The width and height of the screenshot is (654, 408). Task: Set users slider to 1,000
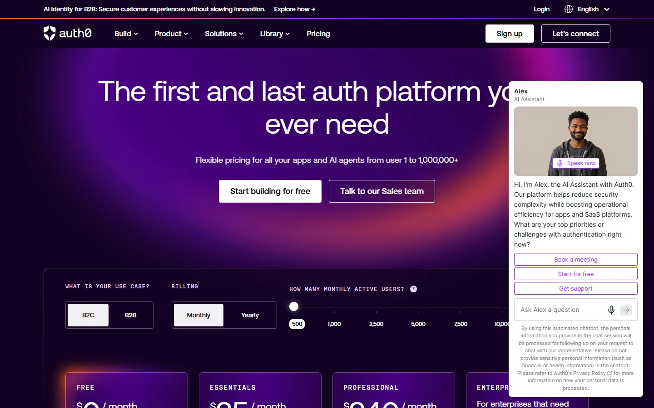click(334, 324)
